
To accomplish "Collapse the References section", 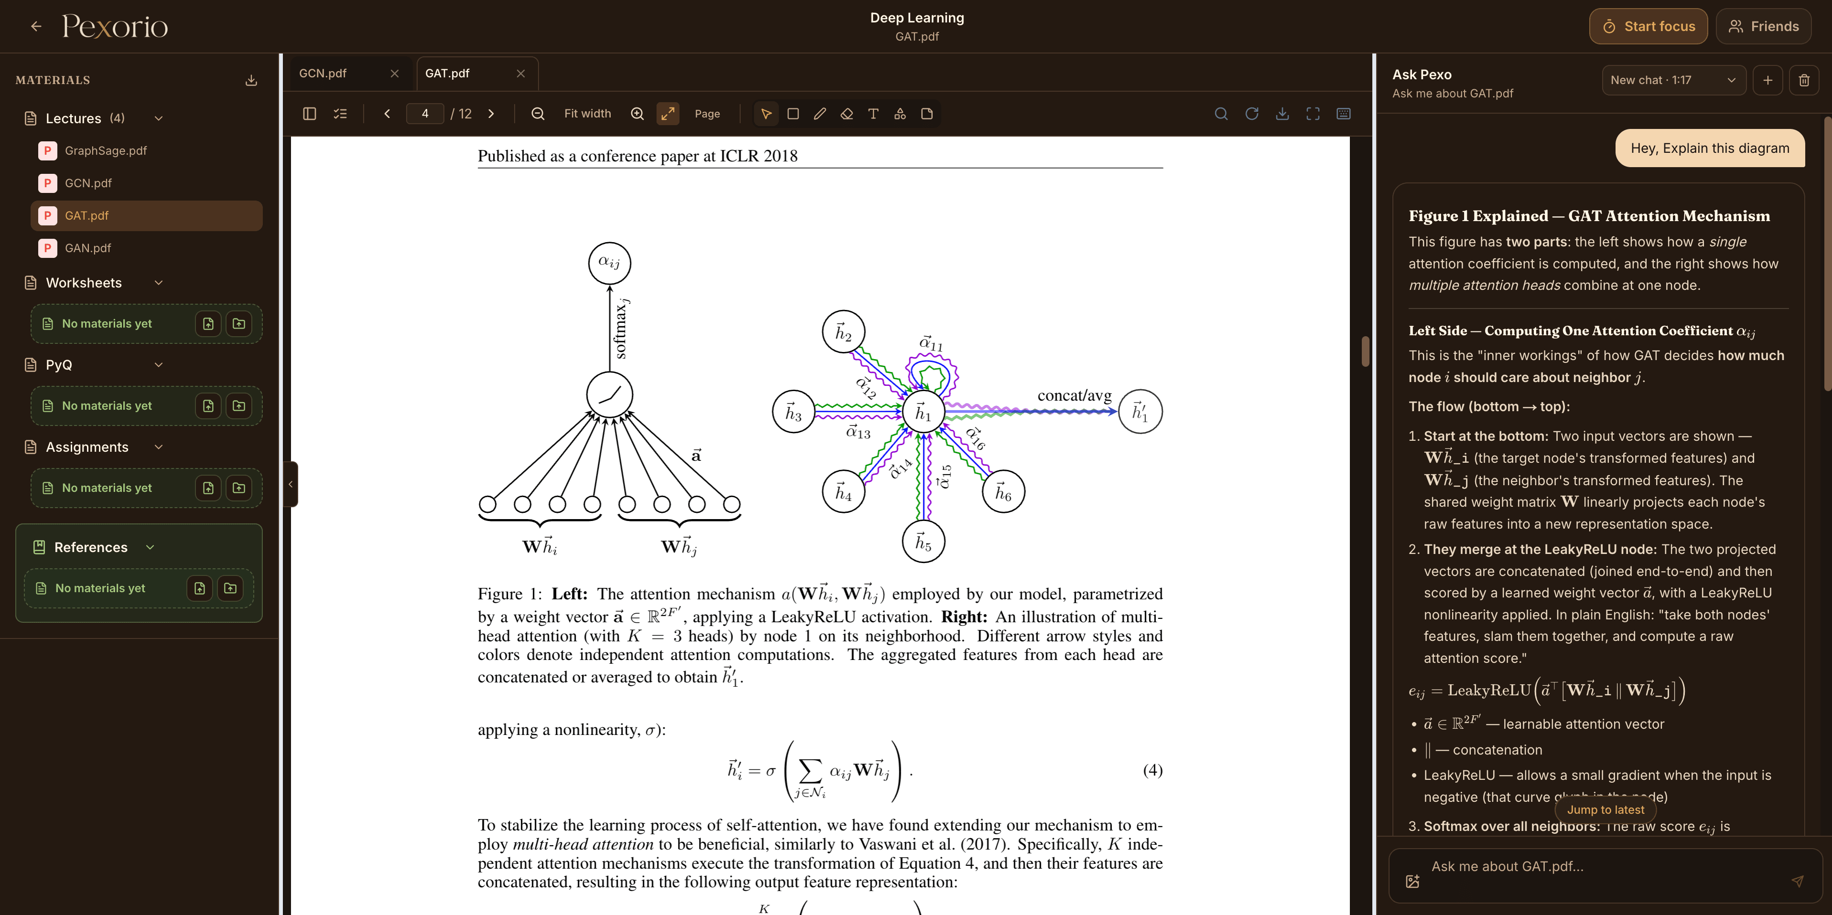I will click(x=150, y=547).
